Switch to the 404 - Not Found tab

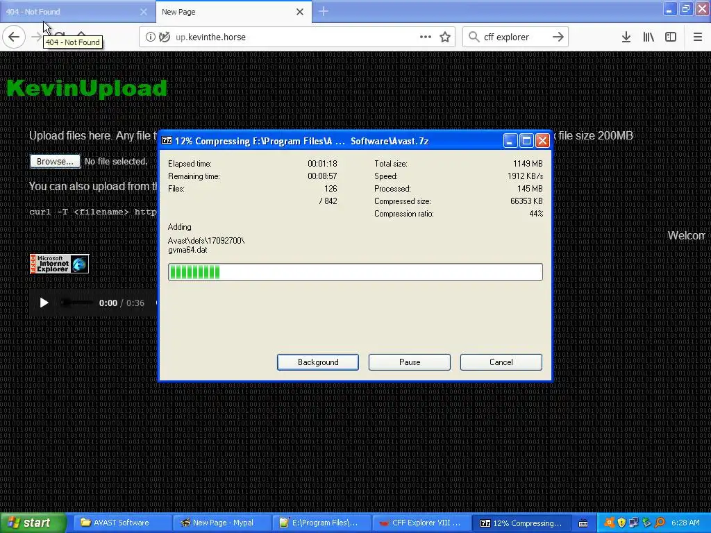[77, 12]
